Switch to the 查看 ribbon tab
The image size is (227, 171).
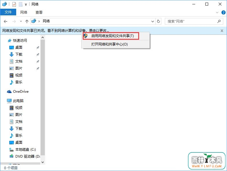(x=39, y=12)
